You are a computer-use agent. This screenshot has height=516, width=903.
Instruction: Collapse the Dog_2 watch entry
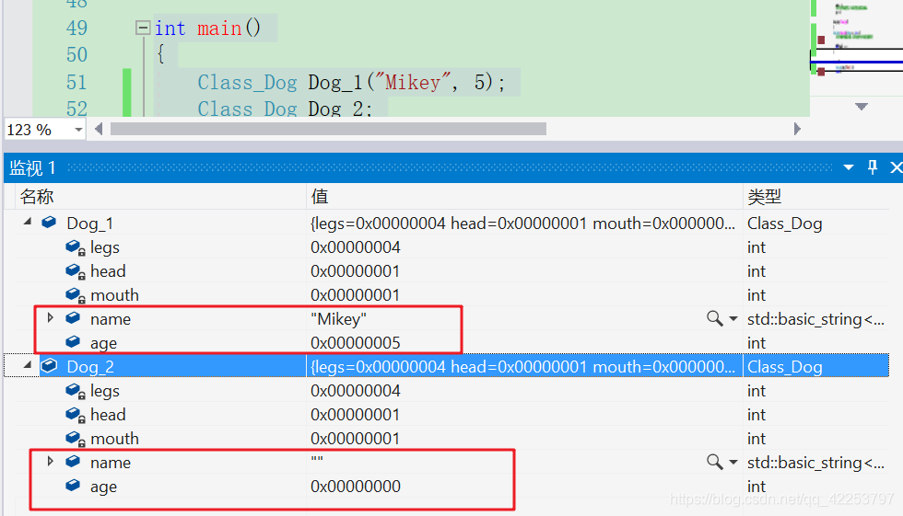27,365
